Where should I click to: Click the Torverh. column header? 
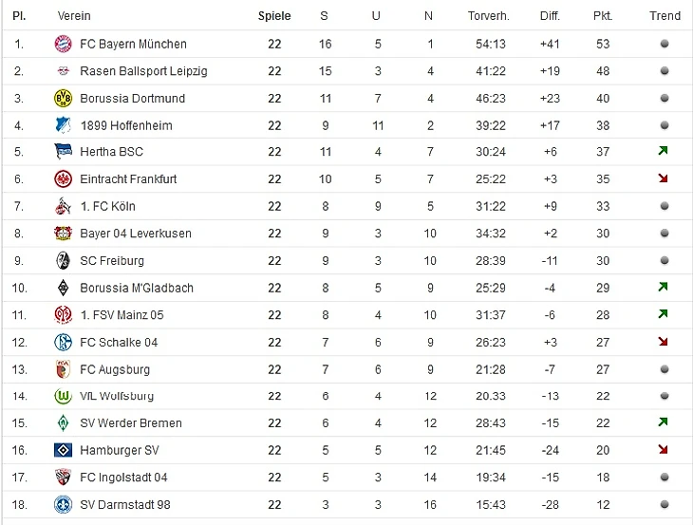coord(488,16)
